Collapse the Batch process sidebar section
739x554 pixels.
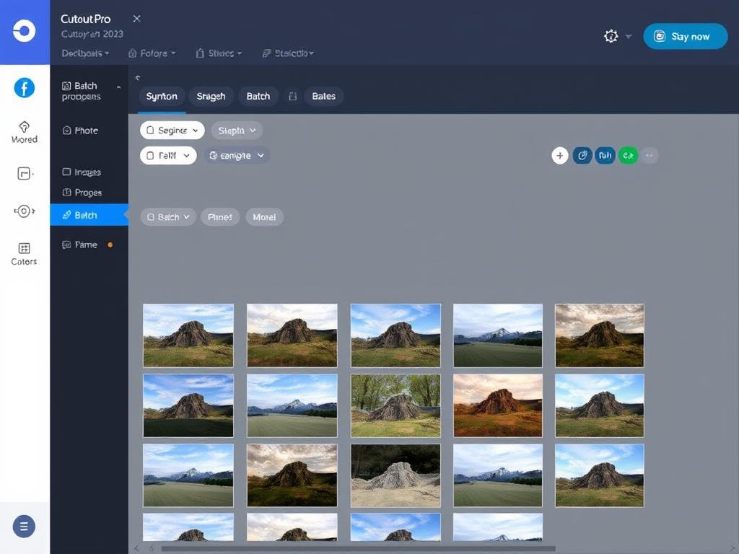(x=118, y=87)
